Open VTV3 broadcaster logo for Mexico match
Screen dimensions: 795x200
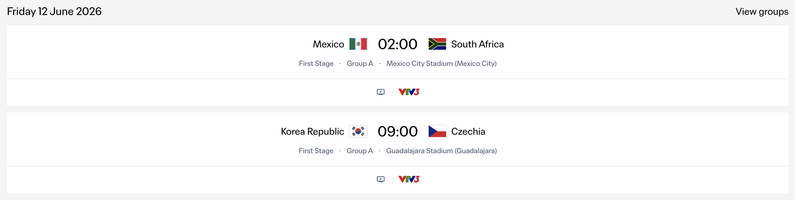(409, 92)
